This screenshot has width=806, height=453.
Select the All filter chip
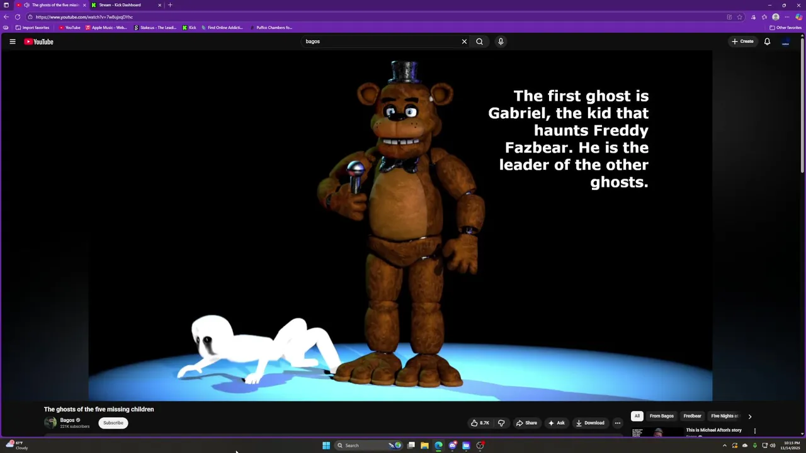pyautogui.click(x=637, y=416)
